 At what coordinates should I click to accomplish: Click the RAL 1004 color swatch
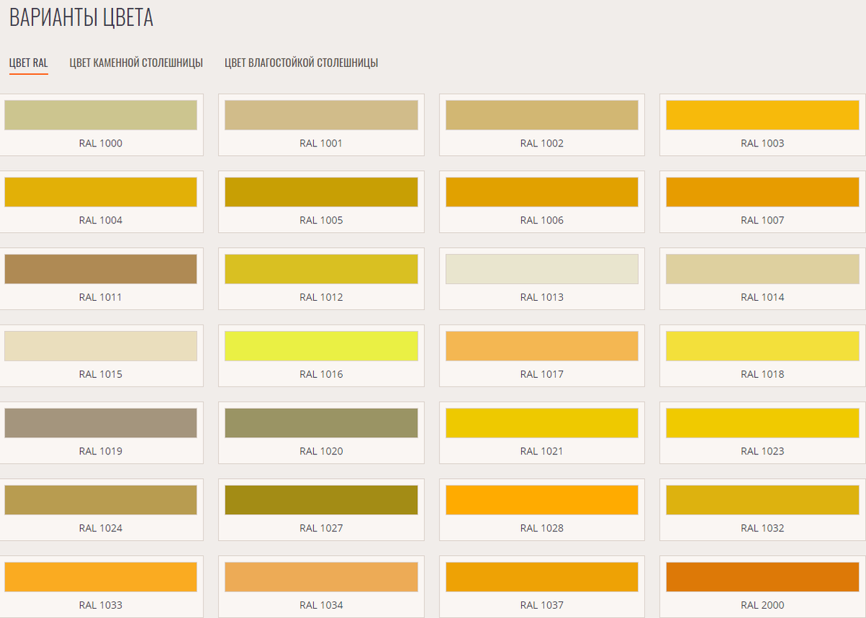pos(101,192)
